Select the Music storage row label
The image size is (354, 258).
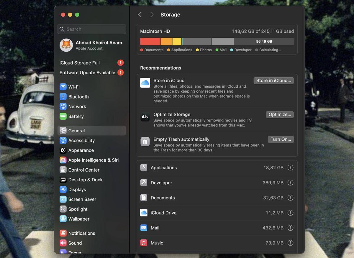tap(157, 243)
